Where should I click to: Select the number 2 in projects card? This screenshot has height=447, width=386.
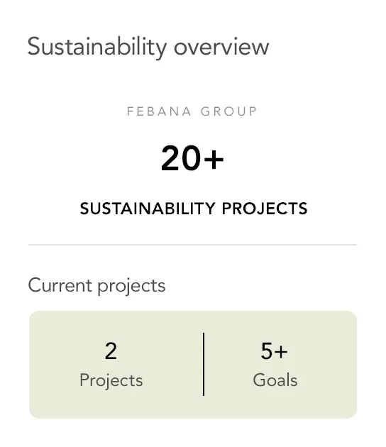(x=111, y=351)
